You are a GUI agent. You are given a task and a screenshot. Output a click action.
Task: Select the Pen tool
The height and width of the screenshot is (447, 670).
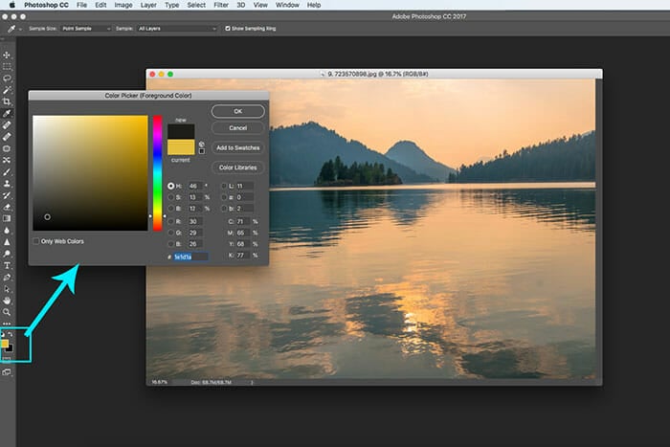click(x=7, y=278)
